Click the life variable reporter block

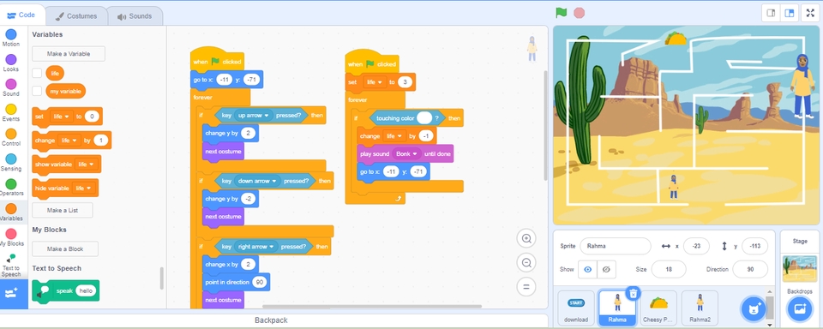tap(55, 74)
